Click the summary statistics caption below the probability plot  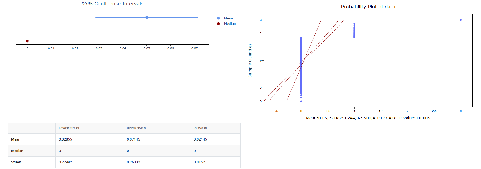[x=368, y=118]
